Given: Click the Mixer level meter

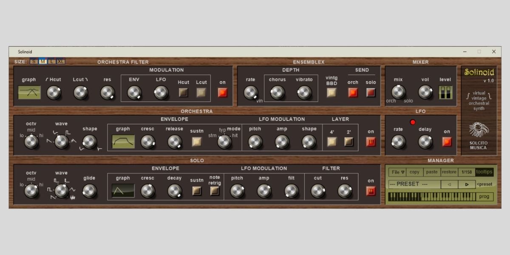Looking at the screenshot, I should (445, 92).
